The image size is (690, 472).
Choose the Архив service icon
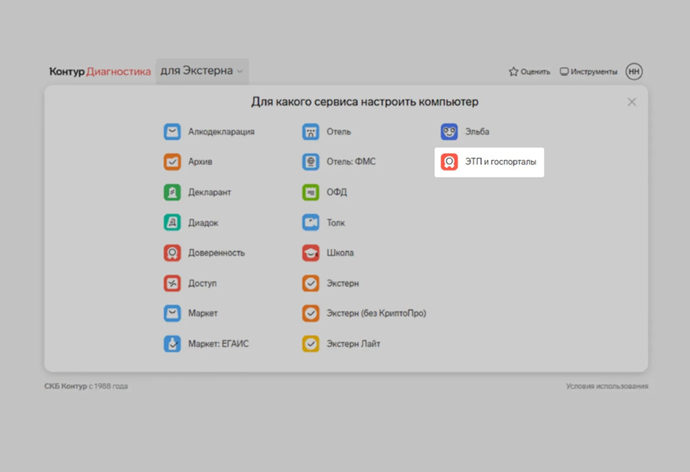[172, 162]
